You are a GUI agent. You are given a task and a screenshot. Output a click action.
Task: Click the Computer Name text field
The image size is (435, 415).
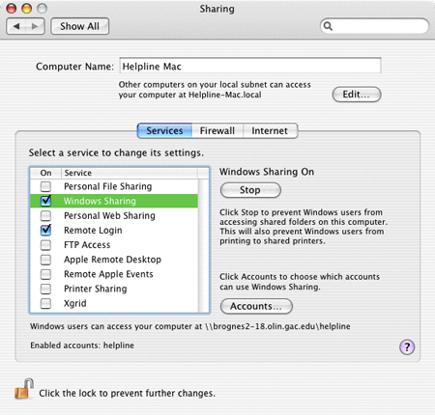point(250,66)
